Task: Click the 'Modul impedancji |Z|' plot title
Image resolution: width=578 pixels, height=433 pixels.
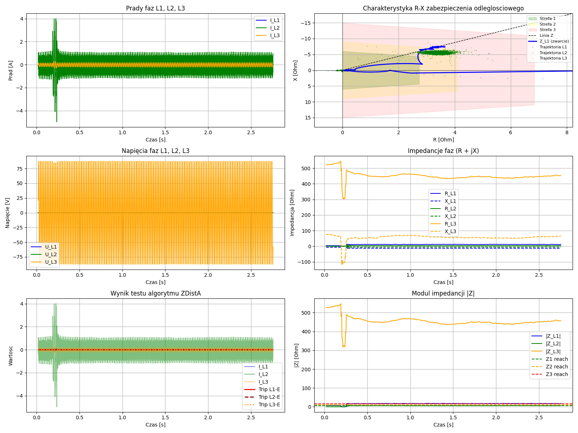Action: pyautogui.click(x=443, y=293)
